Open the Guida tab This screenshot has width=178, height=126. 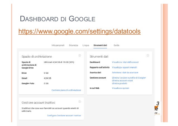point(116,45)
